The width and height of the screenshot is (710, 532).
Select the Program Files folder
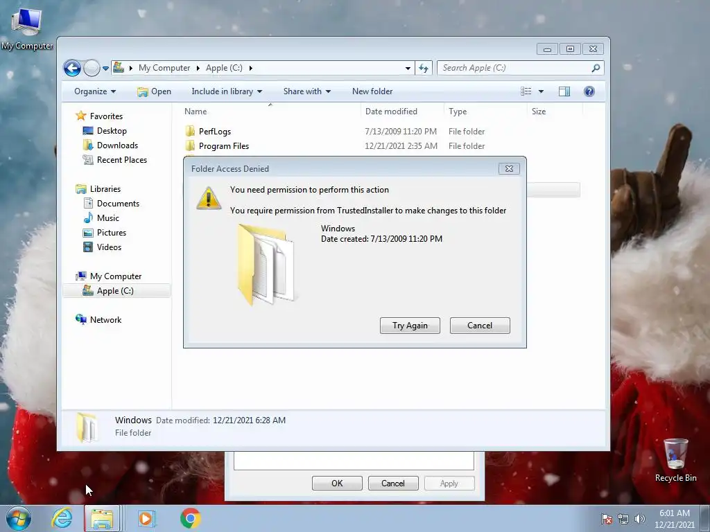coord(217,146)
